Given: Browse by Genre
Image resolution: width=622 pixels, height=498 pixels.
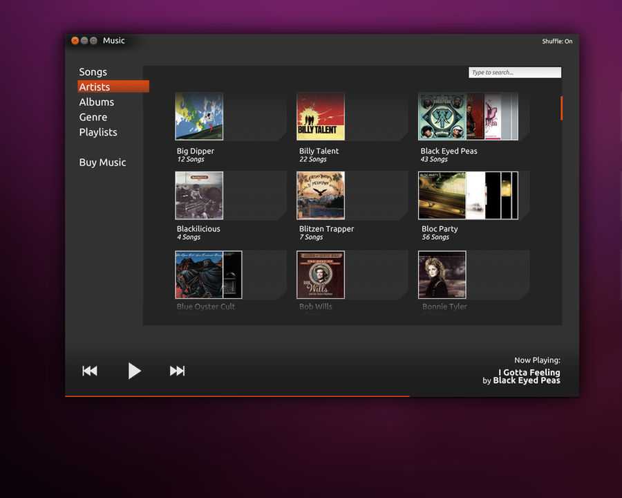Looking at the screenshot, I should (93, 117).
